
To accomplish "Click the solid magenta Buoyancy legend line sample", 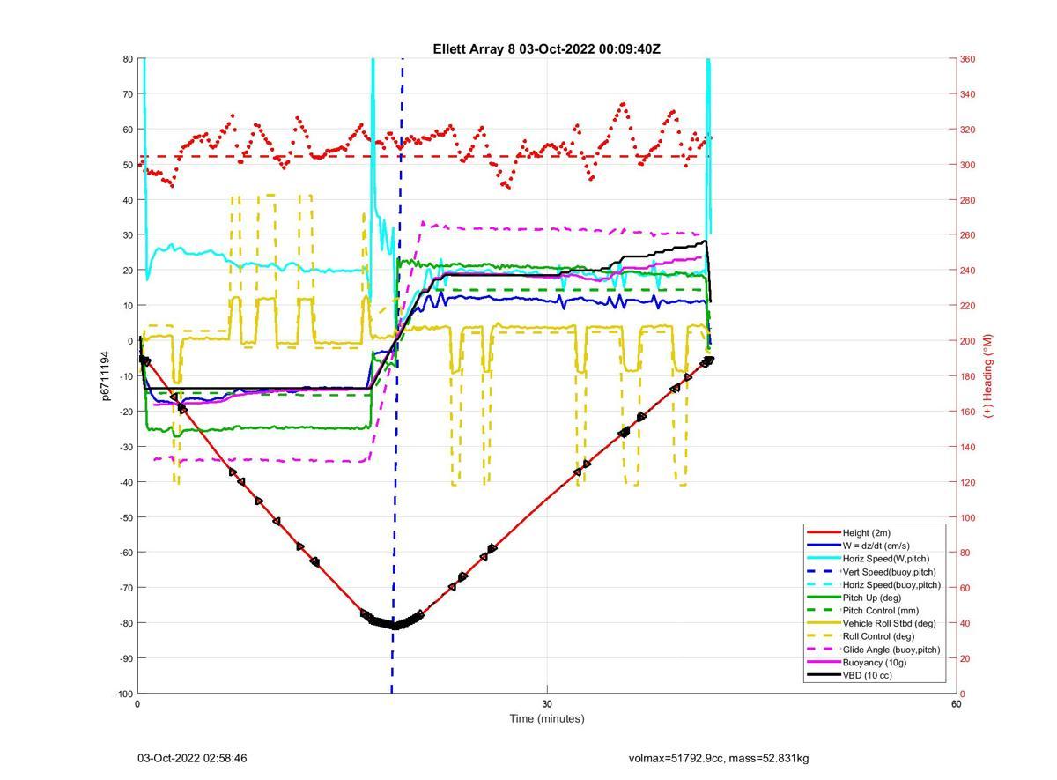I will tap(823, 663).
